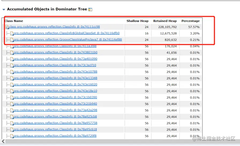Screen dimensions: 240x146
Task: Select the retained heap value 41,656
Action: click(x=172, y=53)
